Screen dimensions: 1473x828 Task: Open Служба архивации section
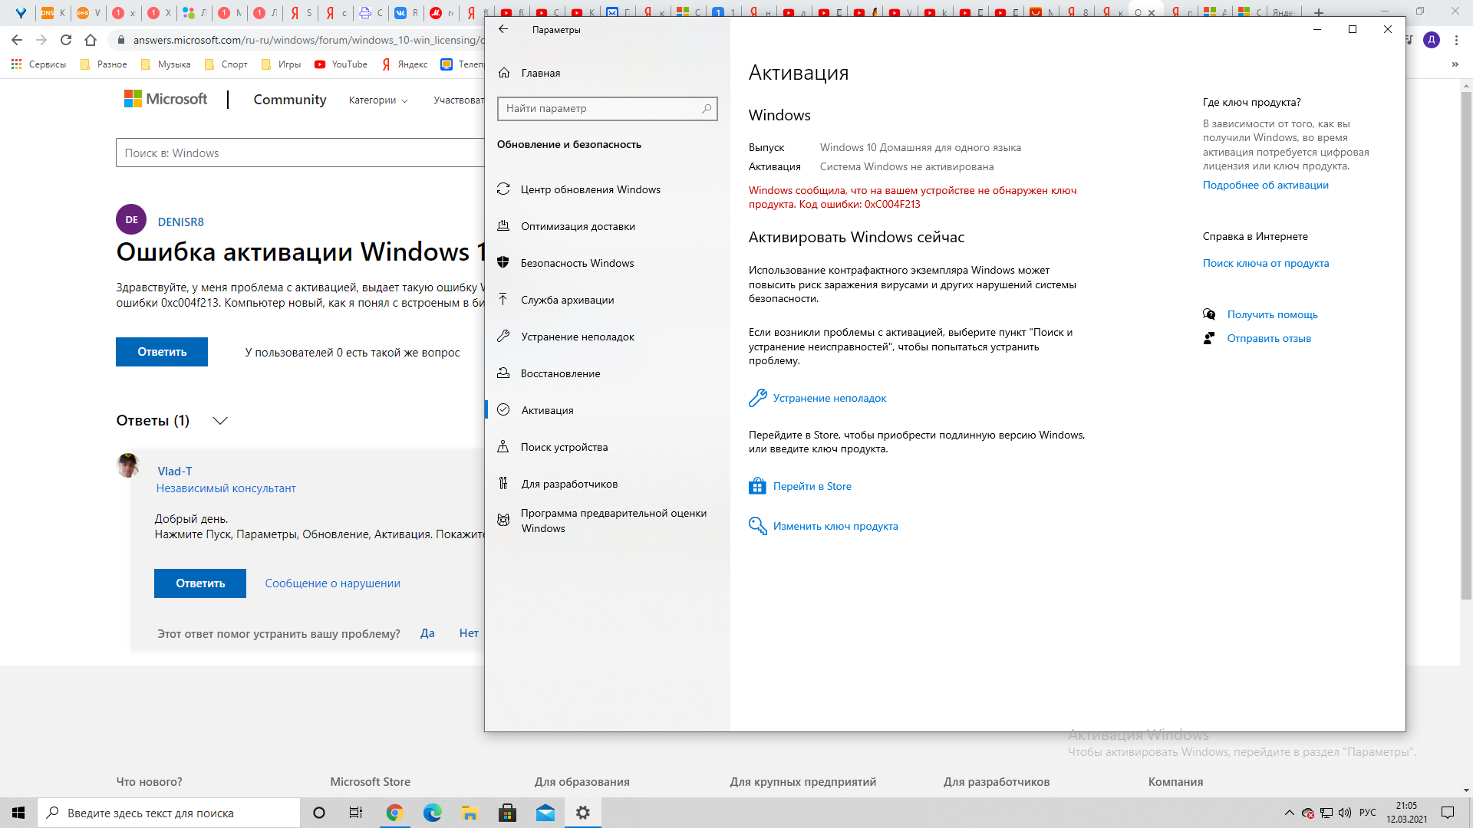click(x=567, y=300)
